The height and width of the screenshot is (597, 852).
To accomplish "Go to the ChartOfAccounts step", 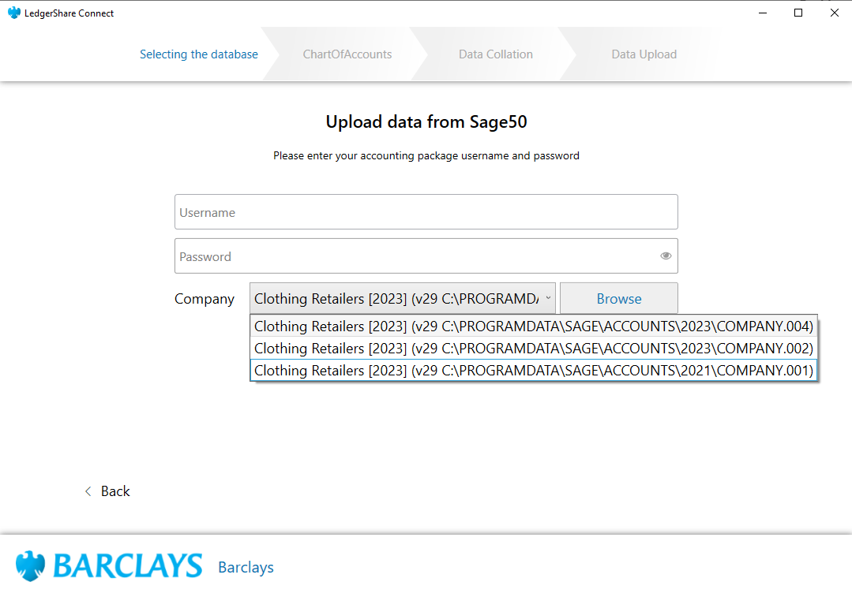I will click(x=347, y=54).
